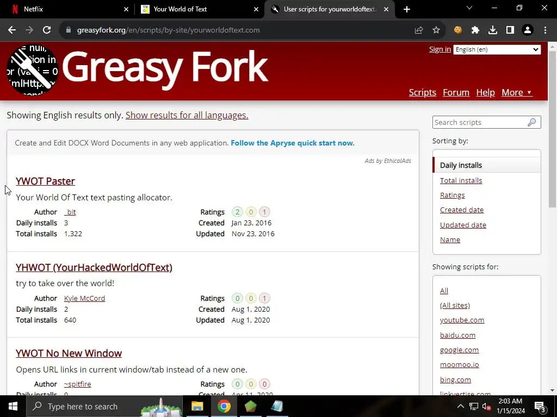
Task: Show scripts for baidu.com
Action: (x=457, y=335)
